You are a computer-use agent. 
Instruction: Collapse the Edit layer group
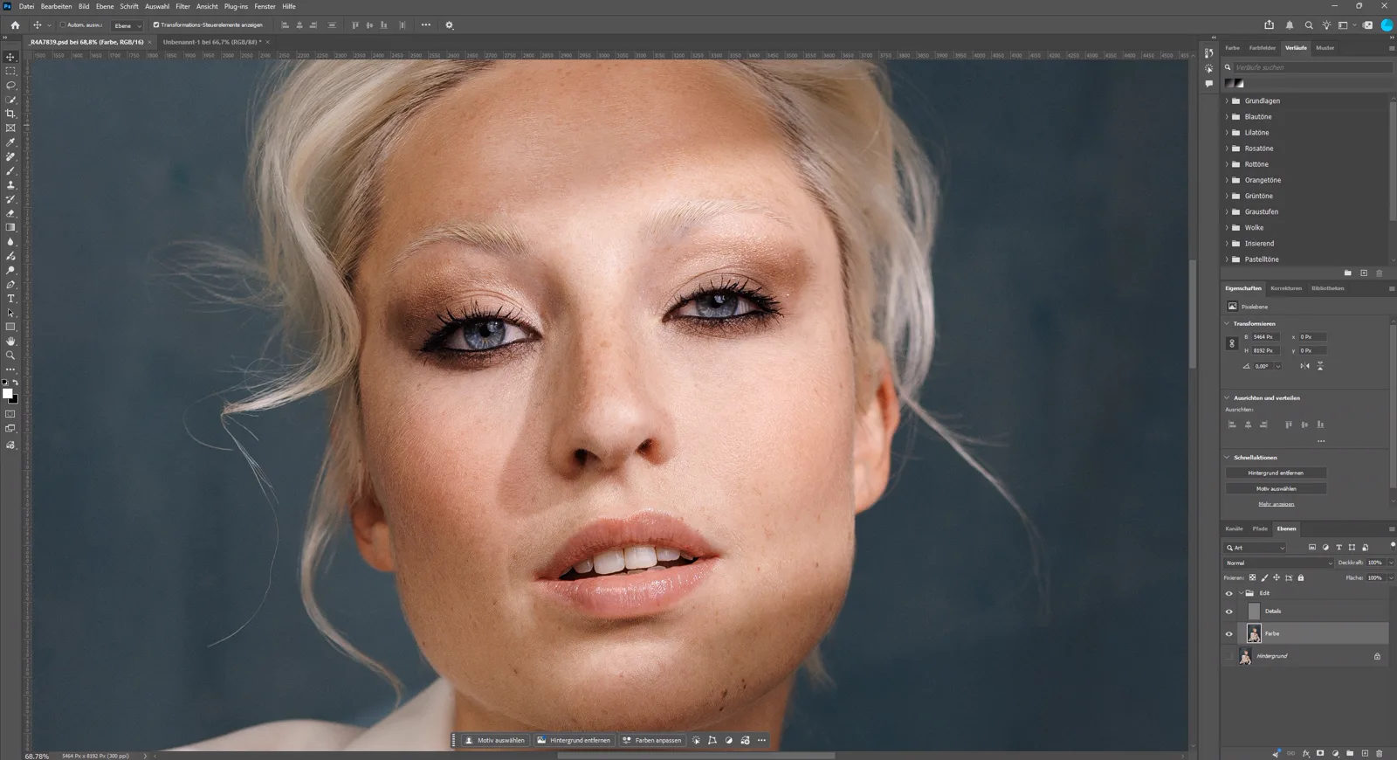click(1241, 593)
